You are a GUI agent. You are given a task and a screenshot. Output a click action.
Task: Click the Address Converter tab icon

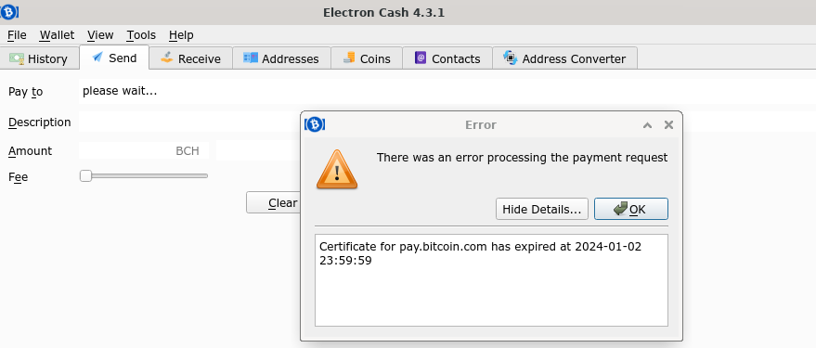510,58
